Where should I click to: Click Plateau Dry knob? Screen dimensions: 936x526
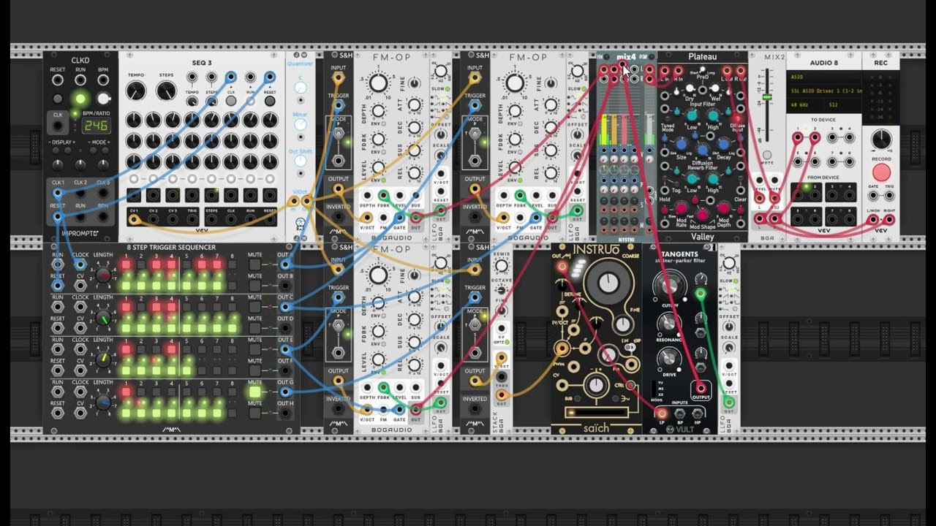point(690,88)
